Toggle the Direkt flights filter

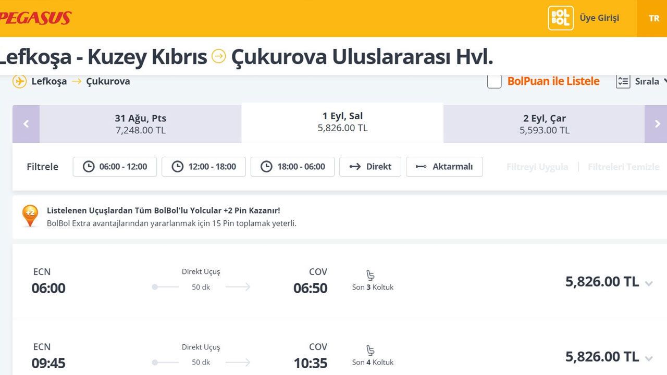[x=370, y=167]
